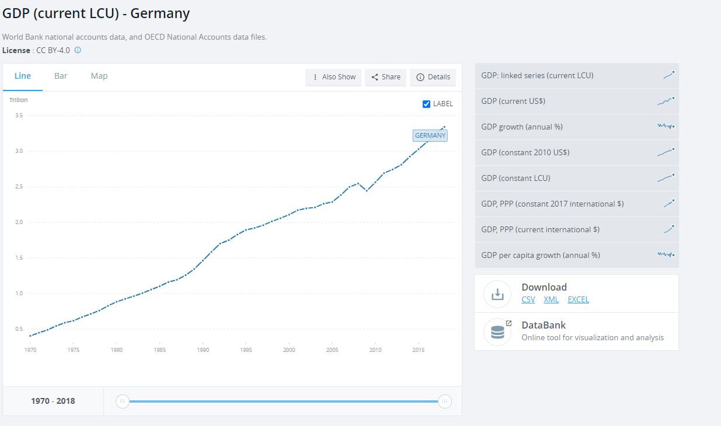Click the right year range slider handle

tap(445, 401)
